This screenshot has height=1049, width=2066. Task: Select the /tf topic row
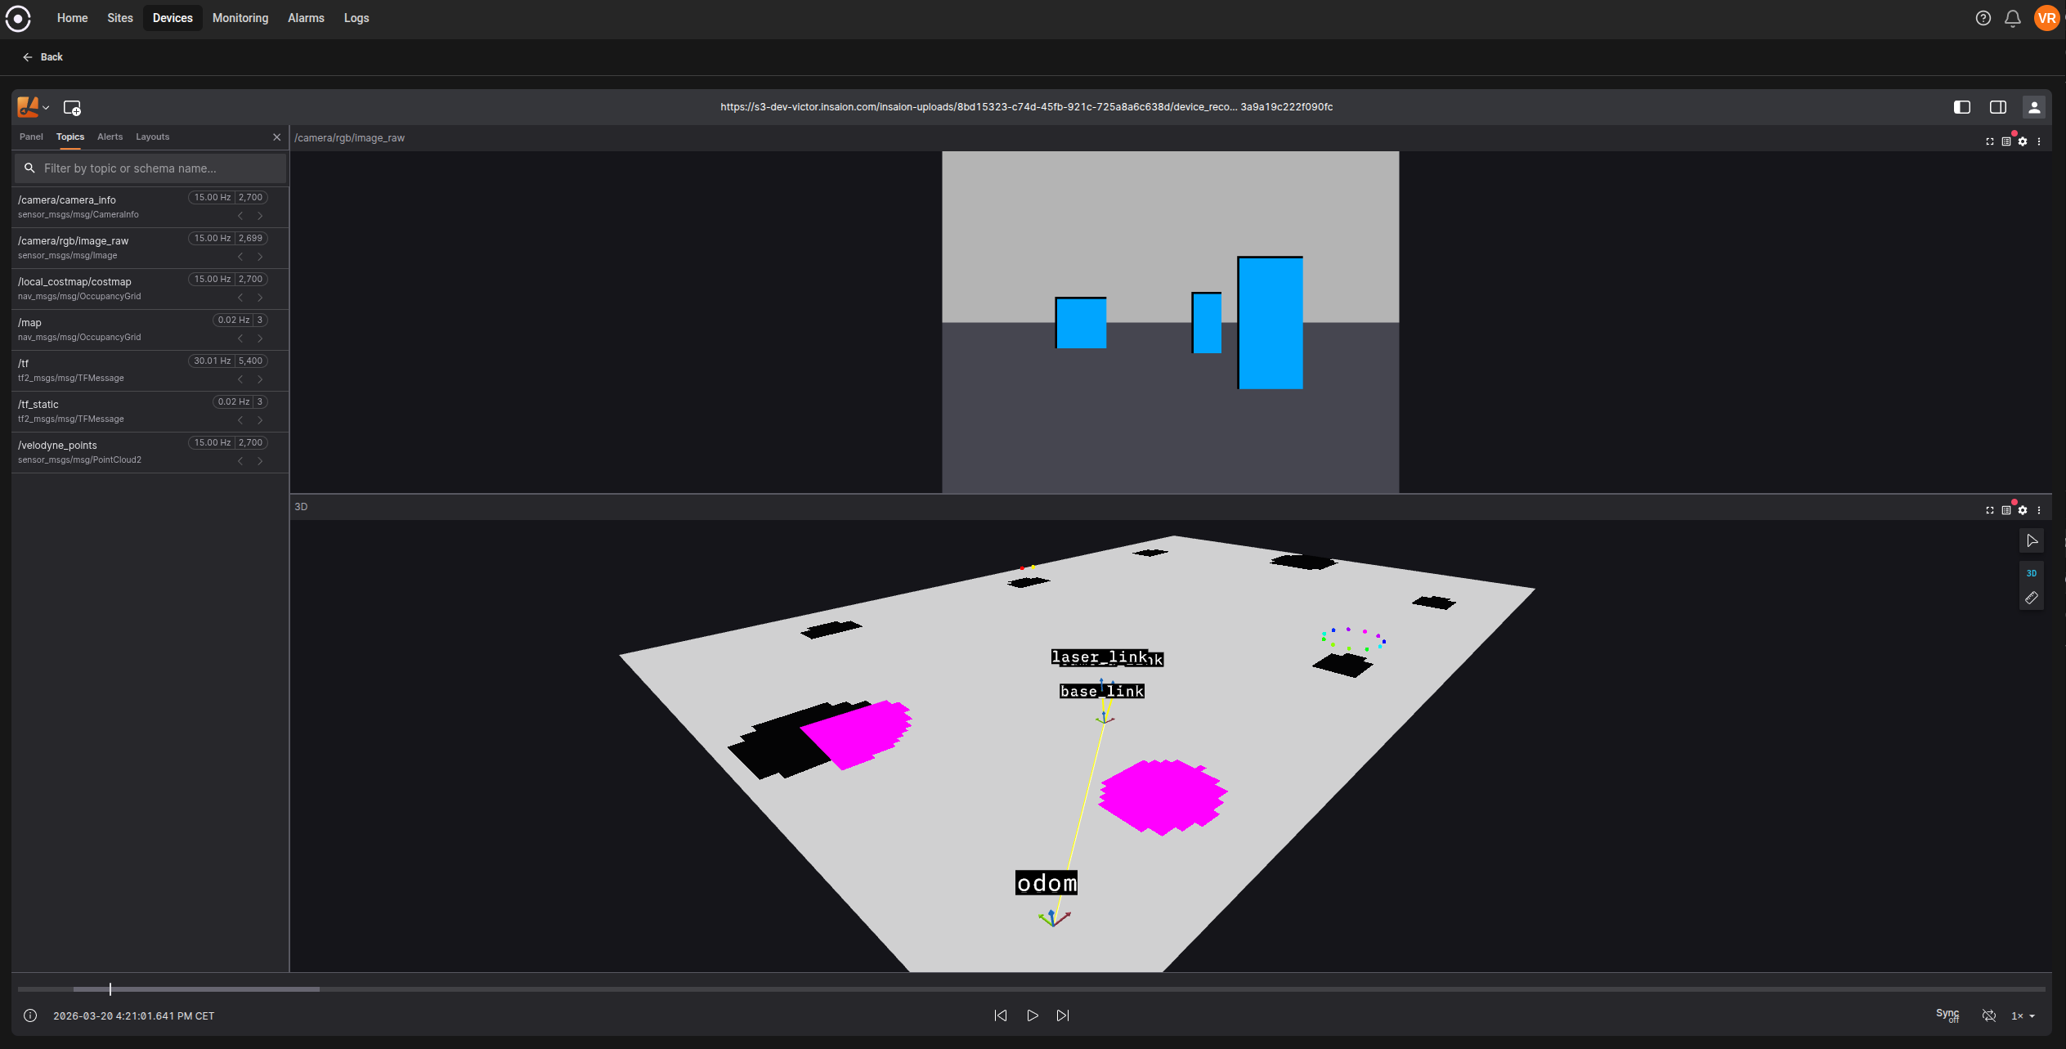(150, 370)
